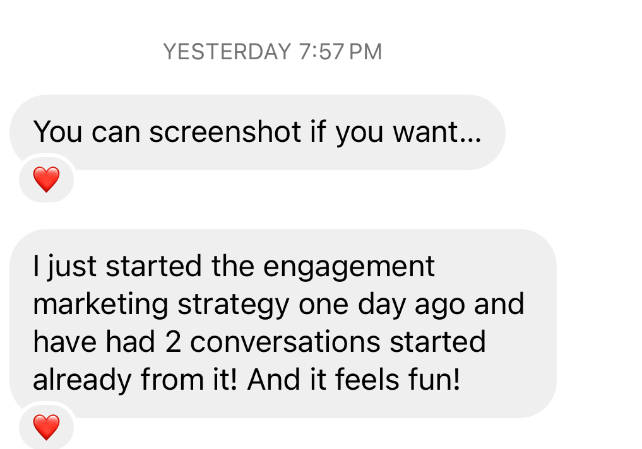
Task: Tap the heart reaction under the engagement marketing message
Action: coord(46,427)
